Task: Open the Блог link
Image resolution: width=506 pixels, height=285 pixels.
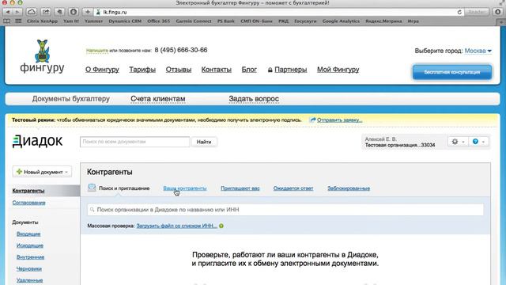Action: pos(249,70)
